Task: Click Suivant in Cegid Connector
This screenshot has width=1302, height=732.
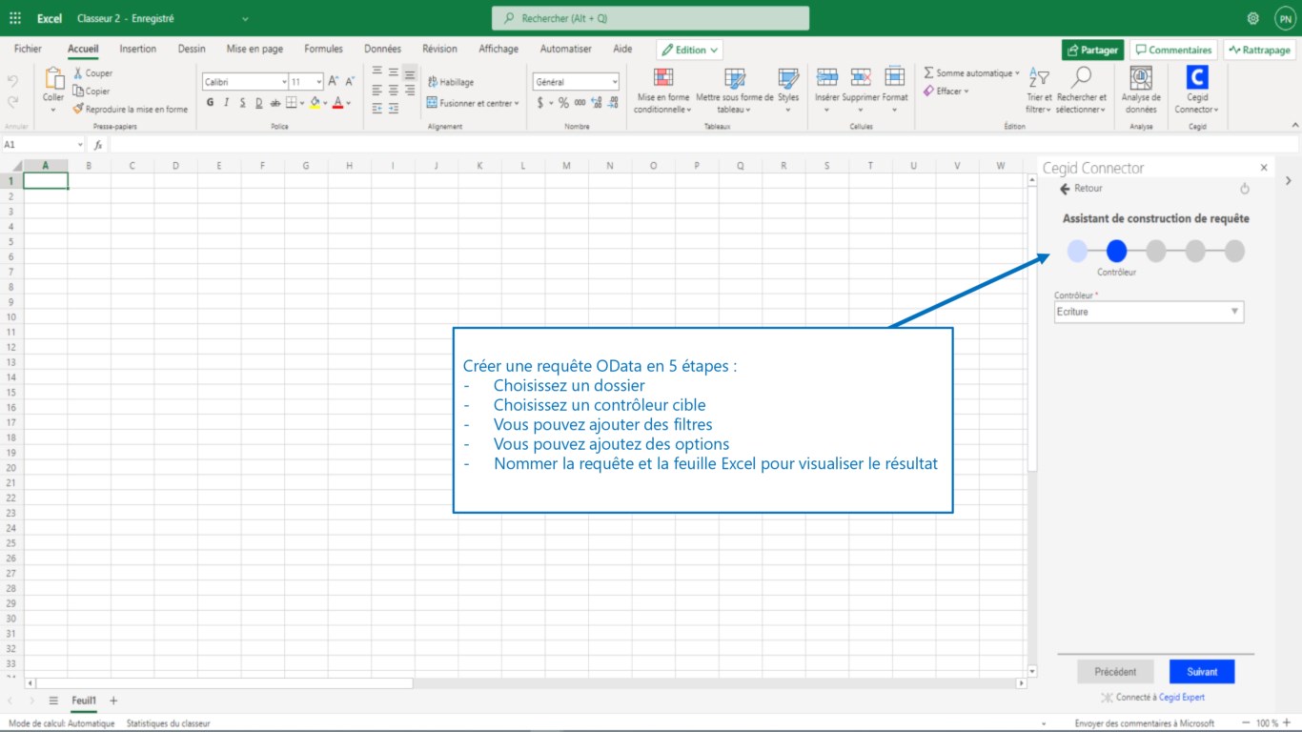Action: point(1202,672)
